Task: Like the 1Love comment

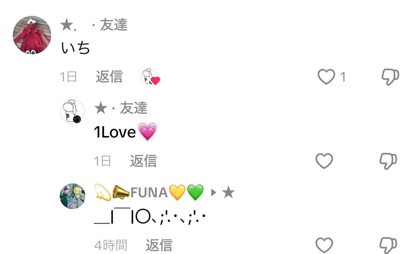Action: pyautogui.click(x=324, y=161)
